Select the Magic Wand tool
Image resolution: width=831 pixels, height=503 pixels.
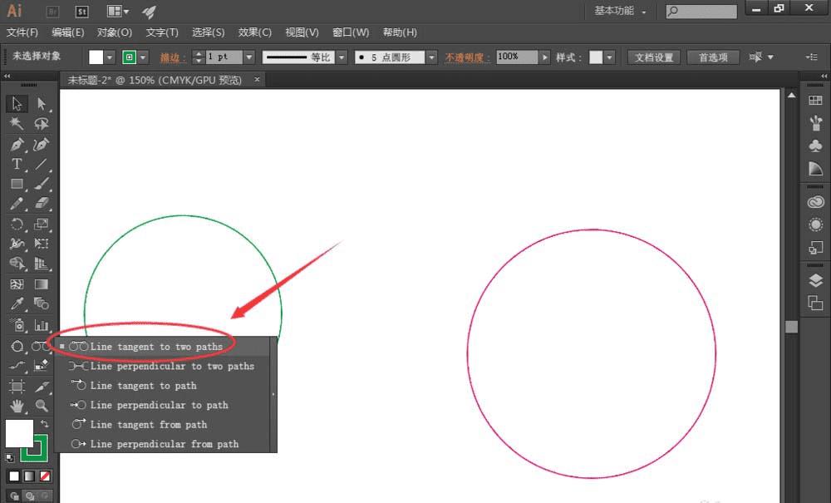pos(17,124)
